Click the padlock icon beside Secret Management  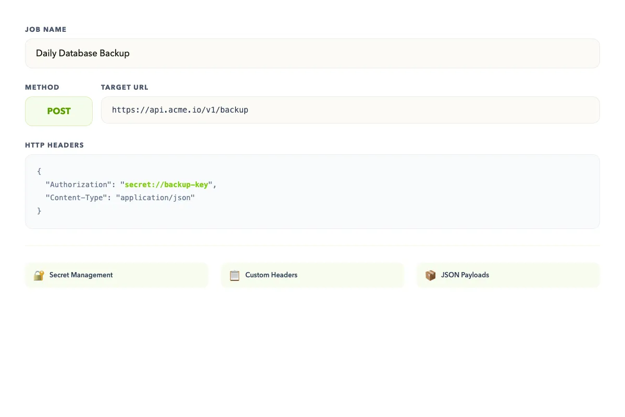pos(39,275)
